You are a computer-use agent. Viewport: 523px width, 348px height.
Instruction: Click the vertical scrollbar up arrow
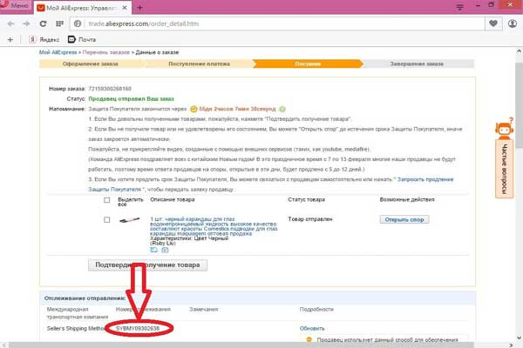point(519,51)
